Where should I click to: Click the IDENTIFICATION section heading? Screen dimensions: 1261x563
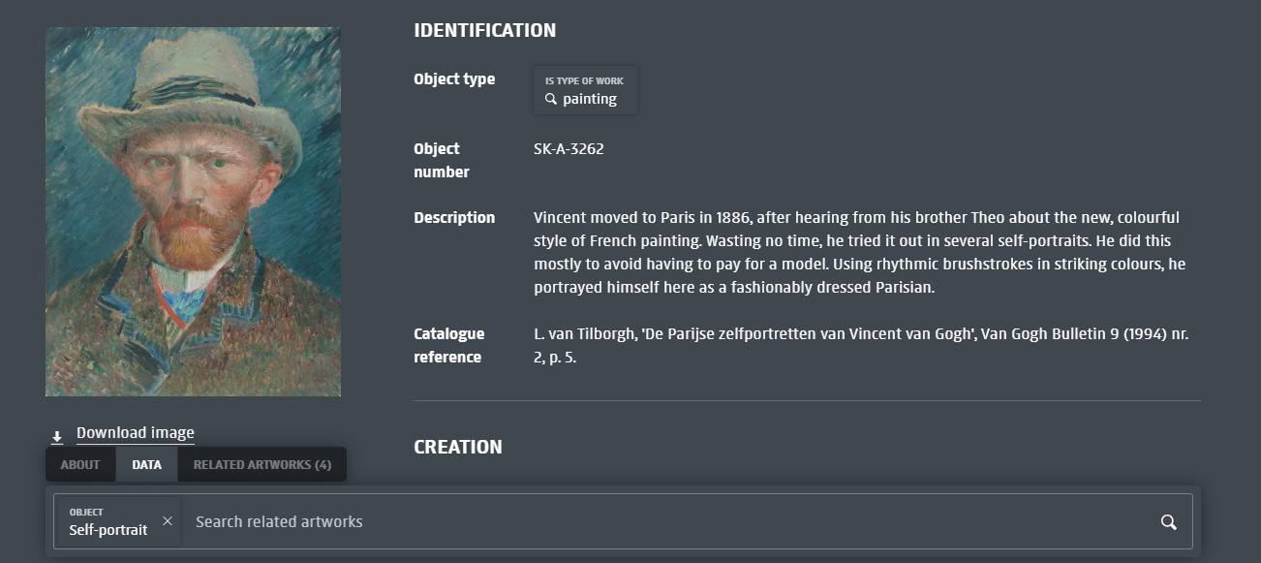484,31
